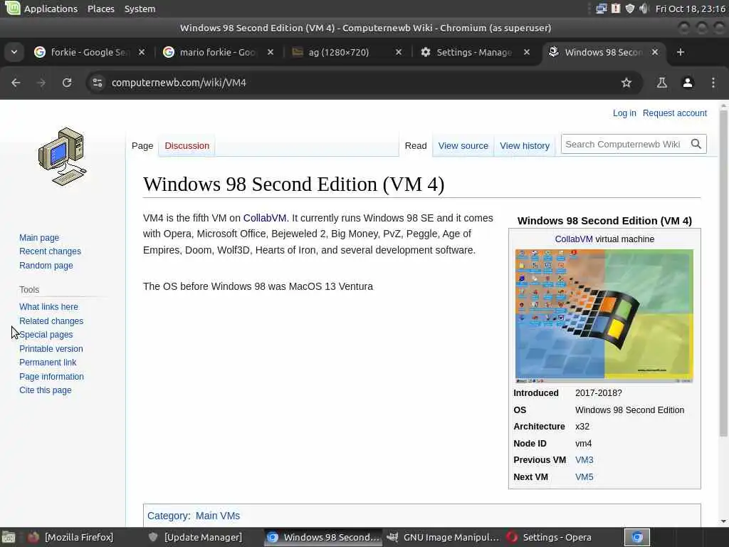Open the Linux Mint menu icon
The height and width of the screenshot is (547, 729).
(13, 8)
